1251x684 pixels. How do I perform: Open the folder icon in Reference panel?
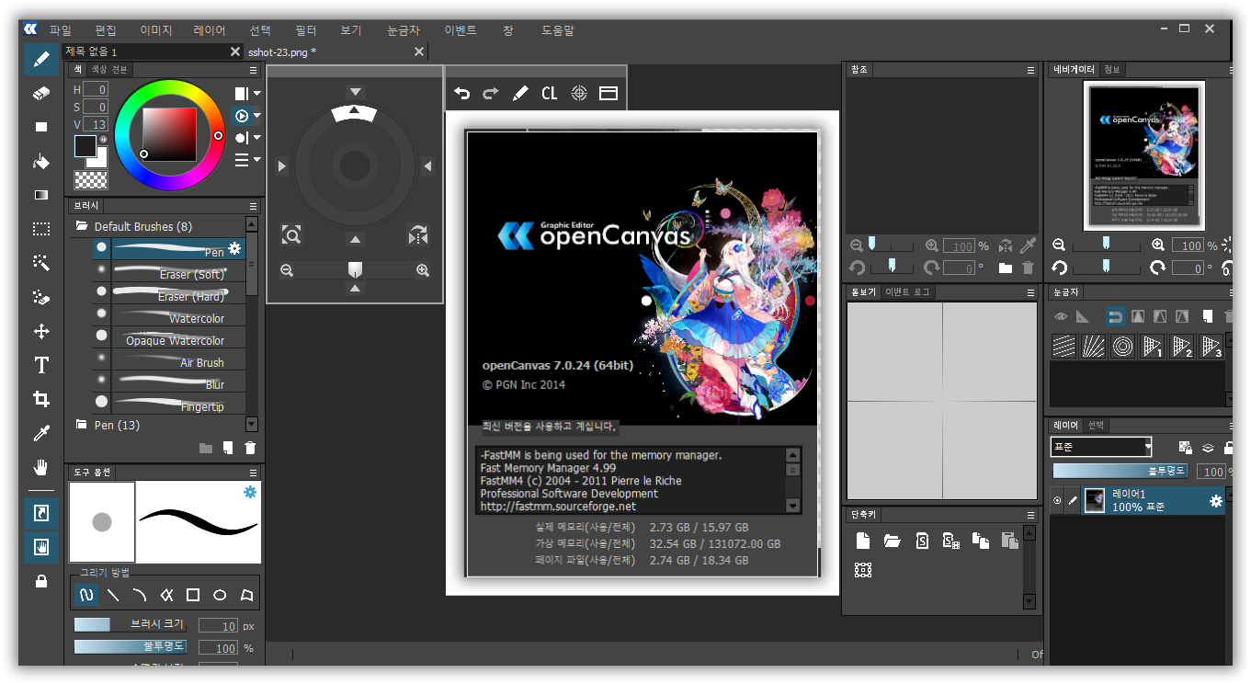1006,268
